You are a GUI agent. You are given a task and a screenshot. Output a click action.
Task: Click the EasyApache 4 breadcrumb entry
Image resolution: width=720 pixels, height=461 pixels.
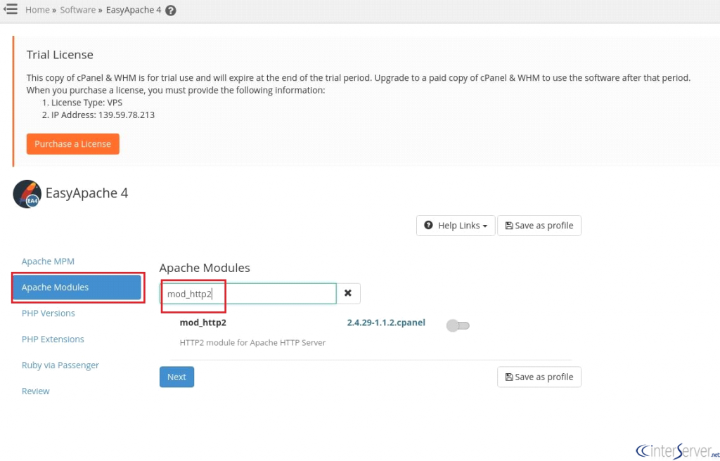coord(134,10)
